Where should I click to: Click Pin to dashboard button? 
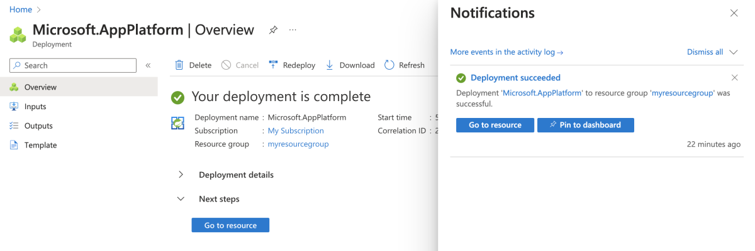click(585, 125)
